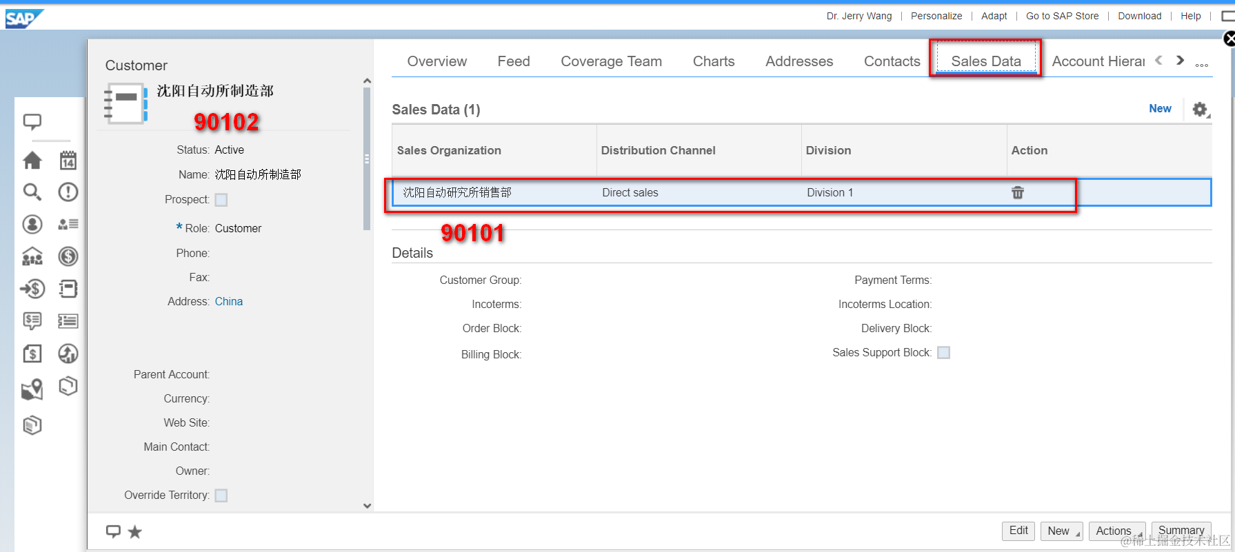Click the New link above sales table
The width and height of the screenshot is (1235, 552).
1160,108
